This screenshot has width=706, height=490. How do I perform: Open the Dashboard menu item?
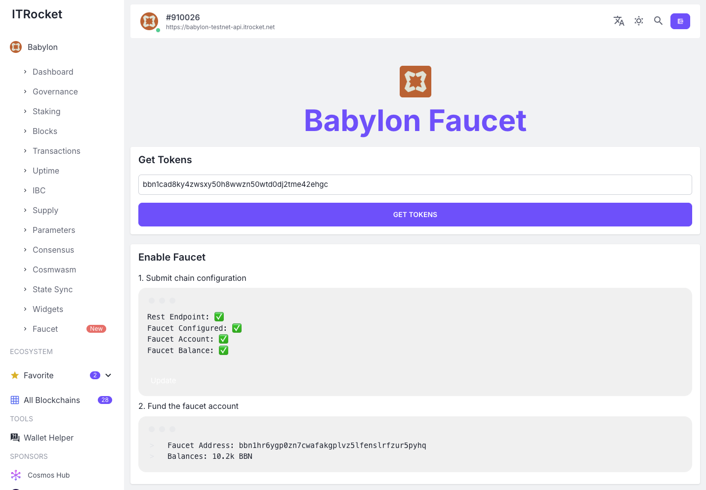pyautogui.click(x=53, y=72)
